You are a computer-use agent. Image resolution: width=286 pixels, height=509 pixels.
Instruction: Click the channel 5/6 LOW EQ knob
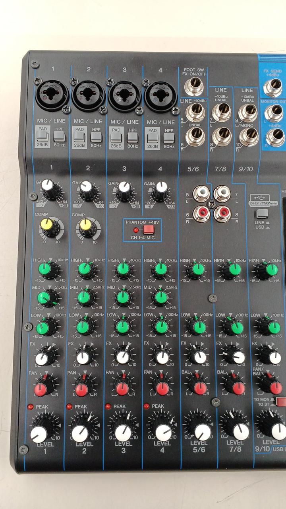pyautogui.click(x=198, y=327)
